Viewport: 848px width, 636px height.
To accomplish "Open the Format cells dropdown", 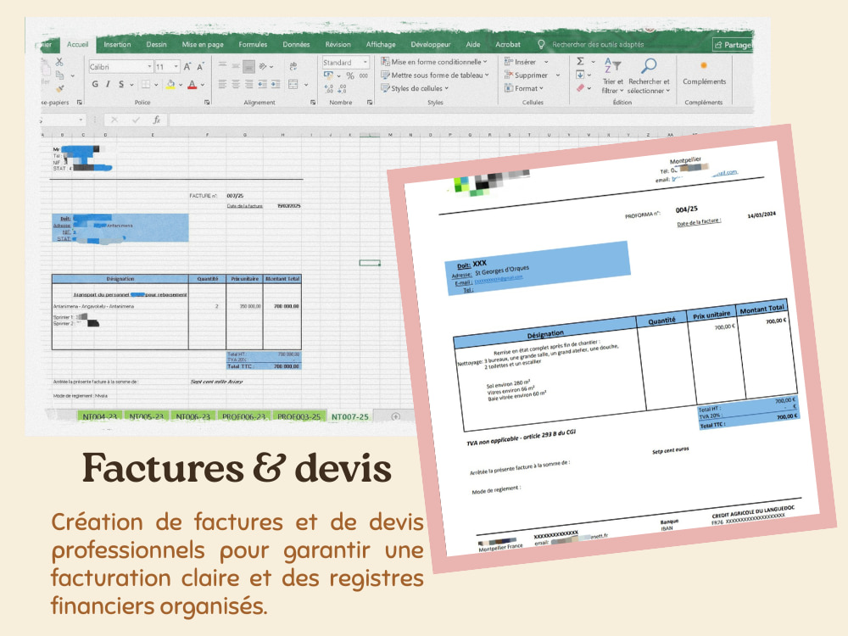I will click(x=523, y=88).
